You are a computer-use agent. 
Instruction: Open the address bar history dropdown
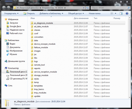tap(84, 8)
